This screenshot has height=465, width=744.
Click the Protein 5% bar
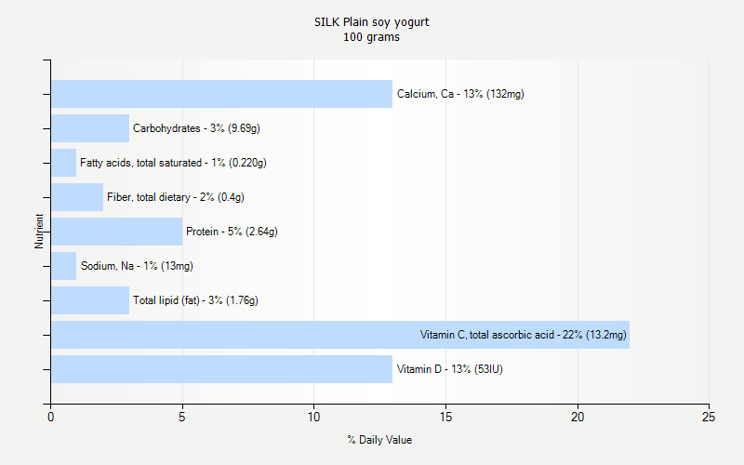[x=117, y=232]
